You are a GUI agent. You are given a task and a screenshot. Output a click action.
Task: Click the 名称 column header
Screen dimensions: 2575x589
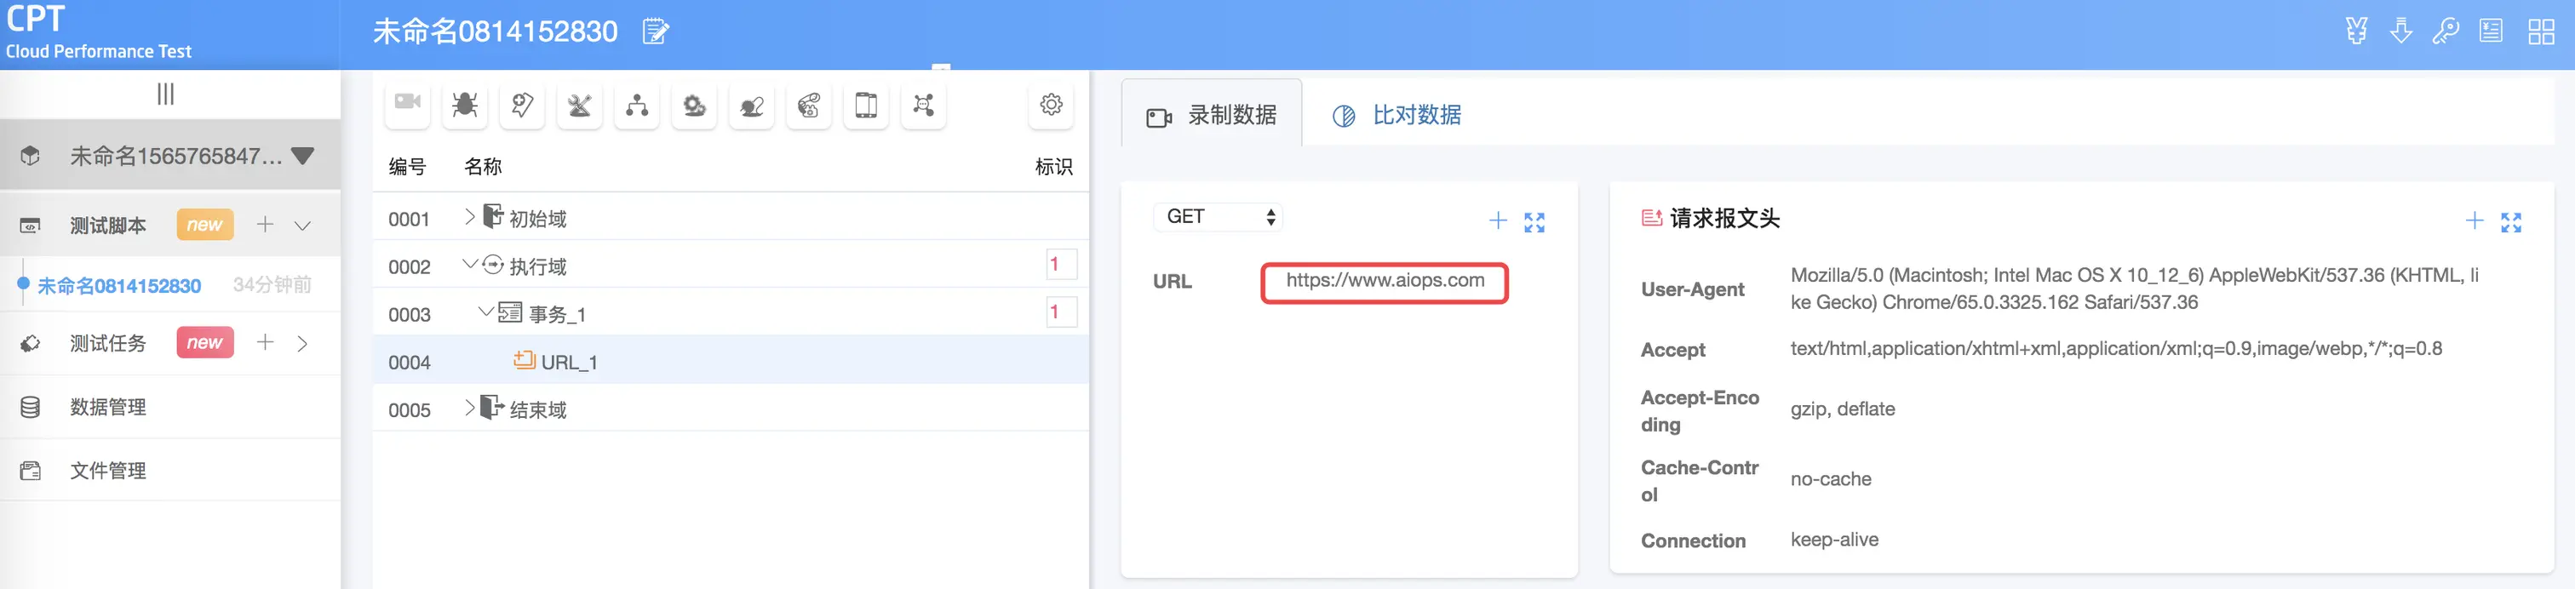pyautogui.click(x=483, y=167)
